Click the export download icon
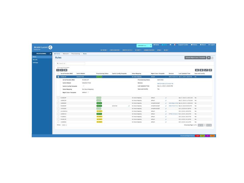The width and height of the screenshot is (244, 183). point(197,70)
